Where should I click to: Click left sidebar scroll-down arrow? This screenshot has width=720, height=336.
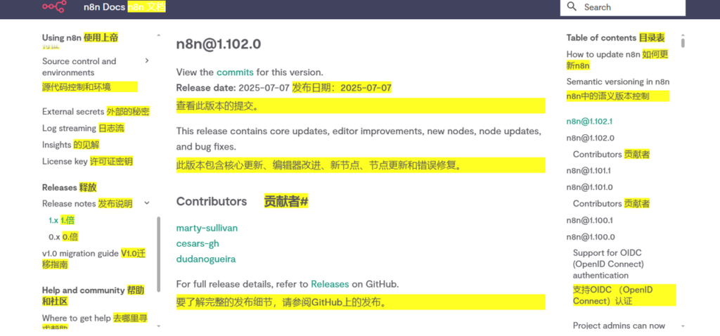[158, 326]
